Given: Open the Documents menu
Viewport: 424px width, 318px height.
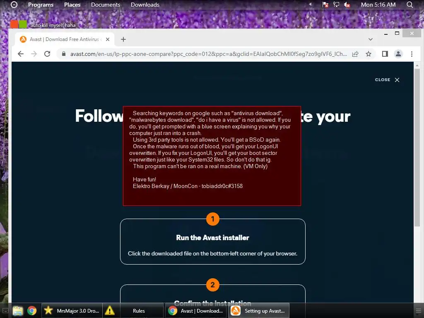Looking at the screenshot, I should tap(106, 5).
